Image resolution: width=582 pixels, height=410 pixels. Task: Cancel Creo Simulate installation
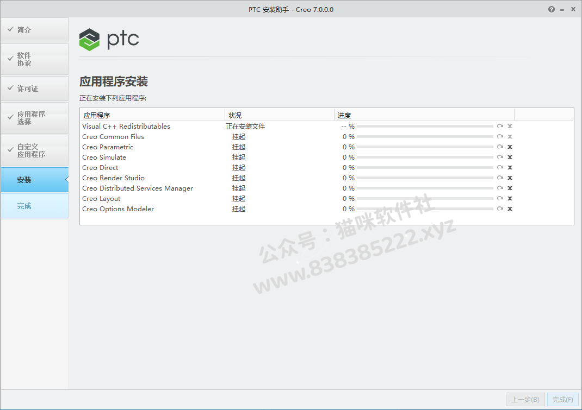510,157
